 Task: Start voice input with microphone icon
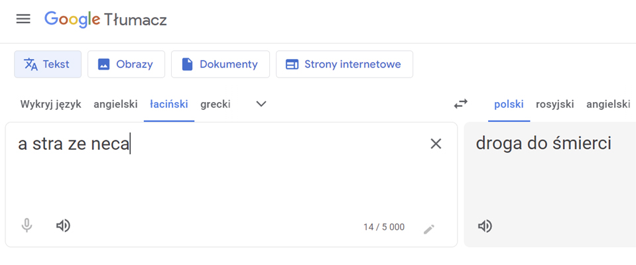[x=27, y=225]
